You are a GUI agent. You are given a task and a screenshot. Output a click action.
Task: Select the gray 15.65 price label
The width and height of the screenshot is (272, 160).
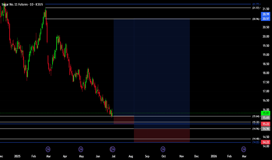(x=266, y=118)
